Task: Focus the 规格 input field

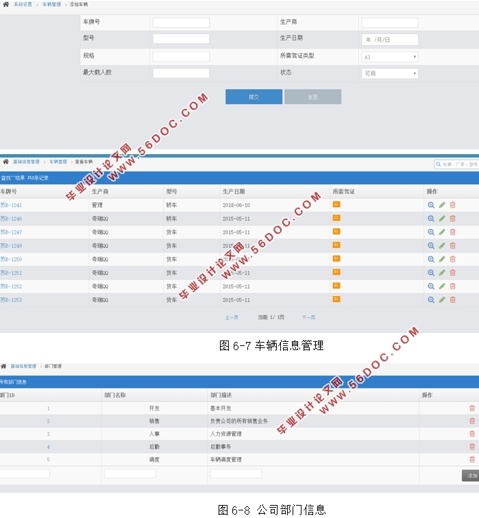Action: 181,56
